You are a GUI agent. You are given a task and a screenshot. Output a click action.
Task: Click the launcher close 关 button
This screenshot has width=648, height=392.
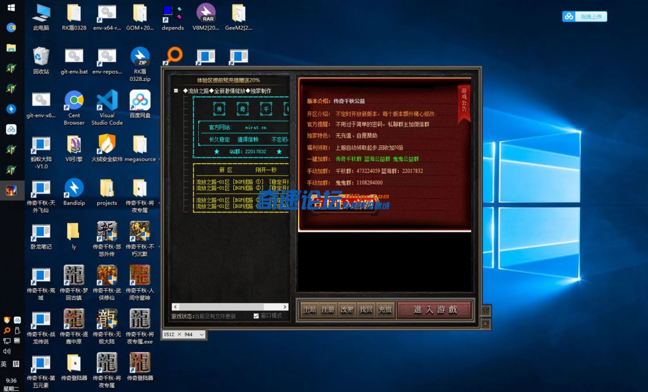click(485, 324)
